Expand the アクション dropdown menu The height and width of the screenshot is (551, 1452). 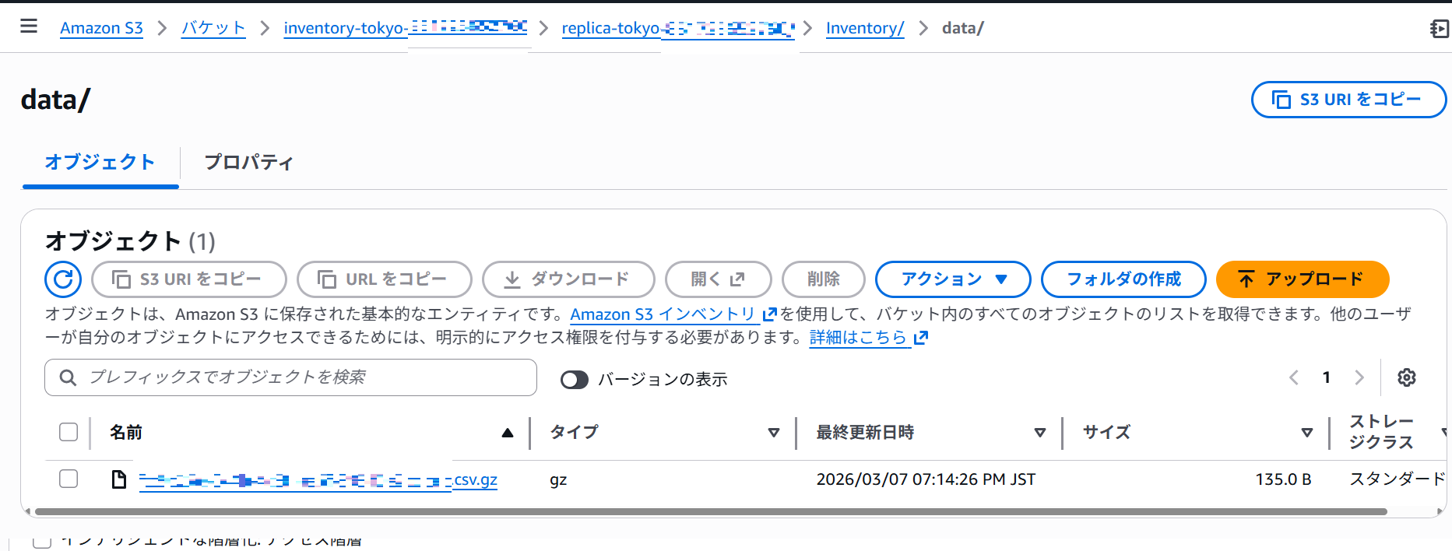[x=953, y=279]
